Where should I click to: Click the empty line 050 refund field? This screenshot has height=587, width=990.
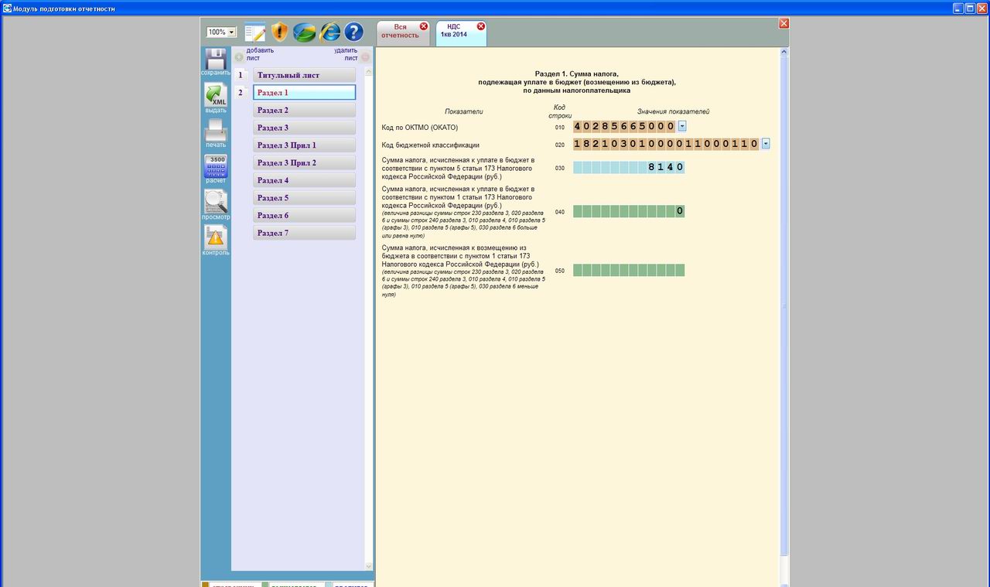click(629, 270)
